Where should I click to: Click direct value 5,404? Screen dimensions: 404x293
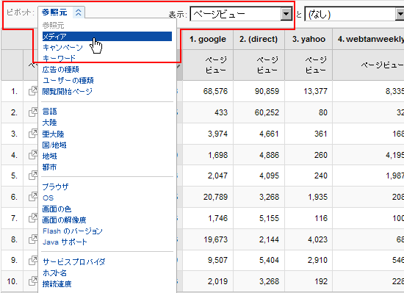pyautogui.click(x=269, y=260)
